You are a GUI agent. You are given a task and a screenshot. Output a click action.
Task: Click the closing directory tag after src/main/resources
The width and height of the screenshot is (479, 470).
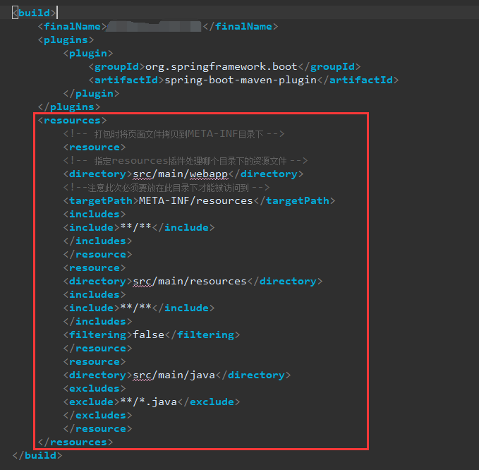(285, 281)
